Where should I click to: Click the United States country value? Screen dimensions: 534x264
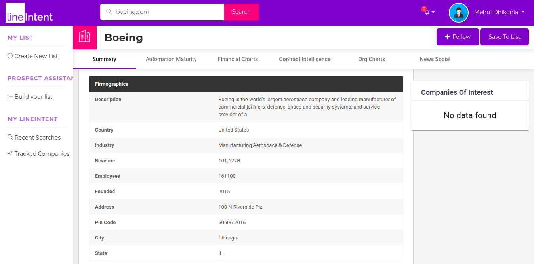click(x=234, y=130)
